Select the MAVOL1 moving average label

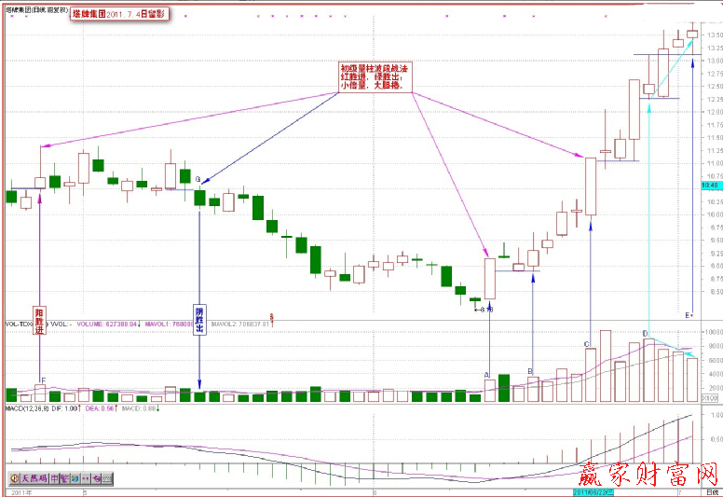click(x=171, y=324)
